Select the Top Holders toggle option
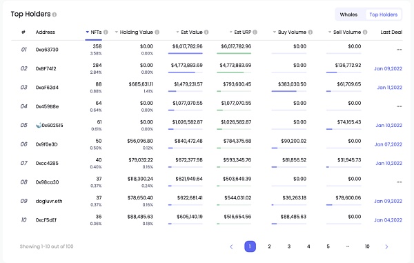The image size is (414, 263). 384,14
